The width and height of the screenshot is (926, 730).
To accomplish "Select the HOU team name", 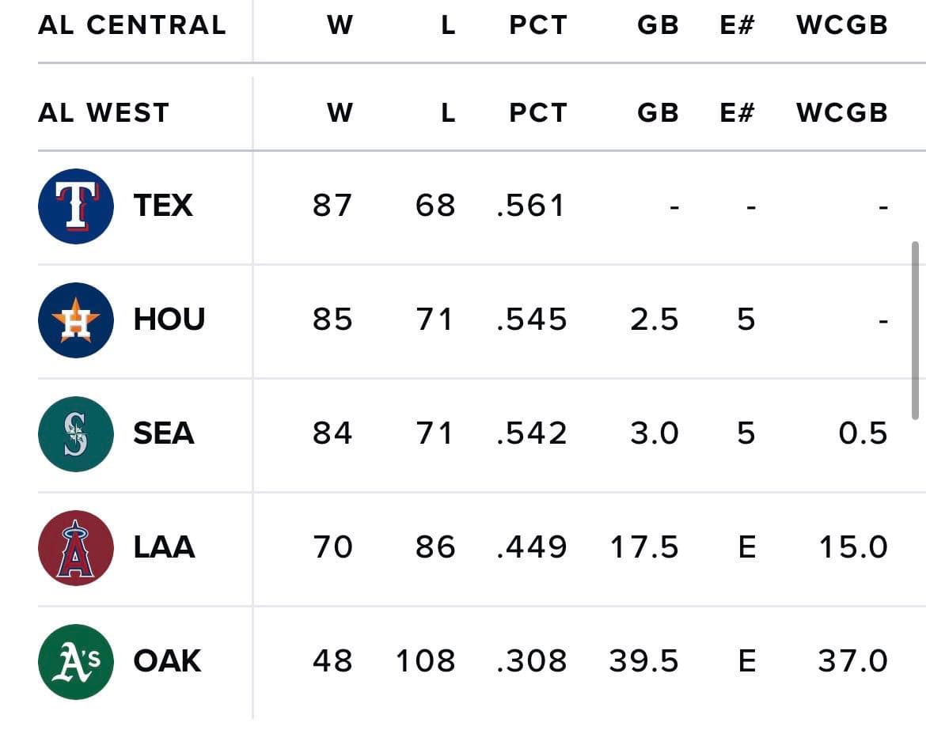I will [169, 320].
